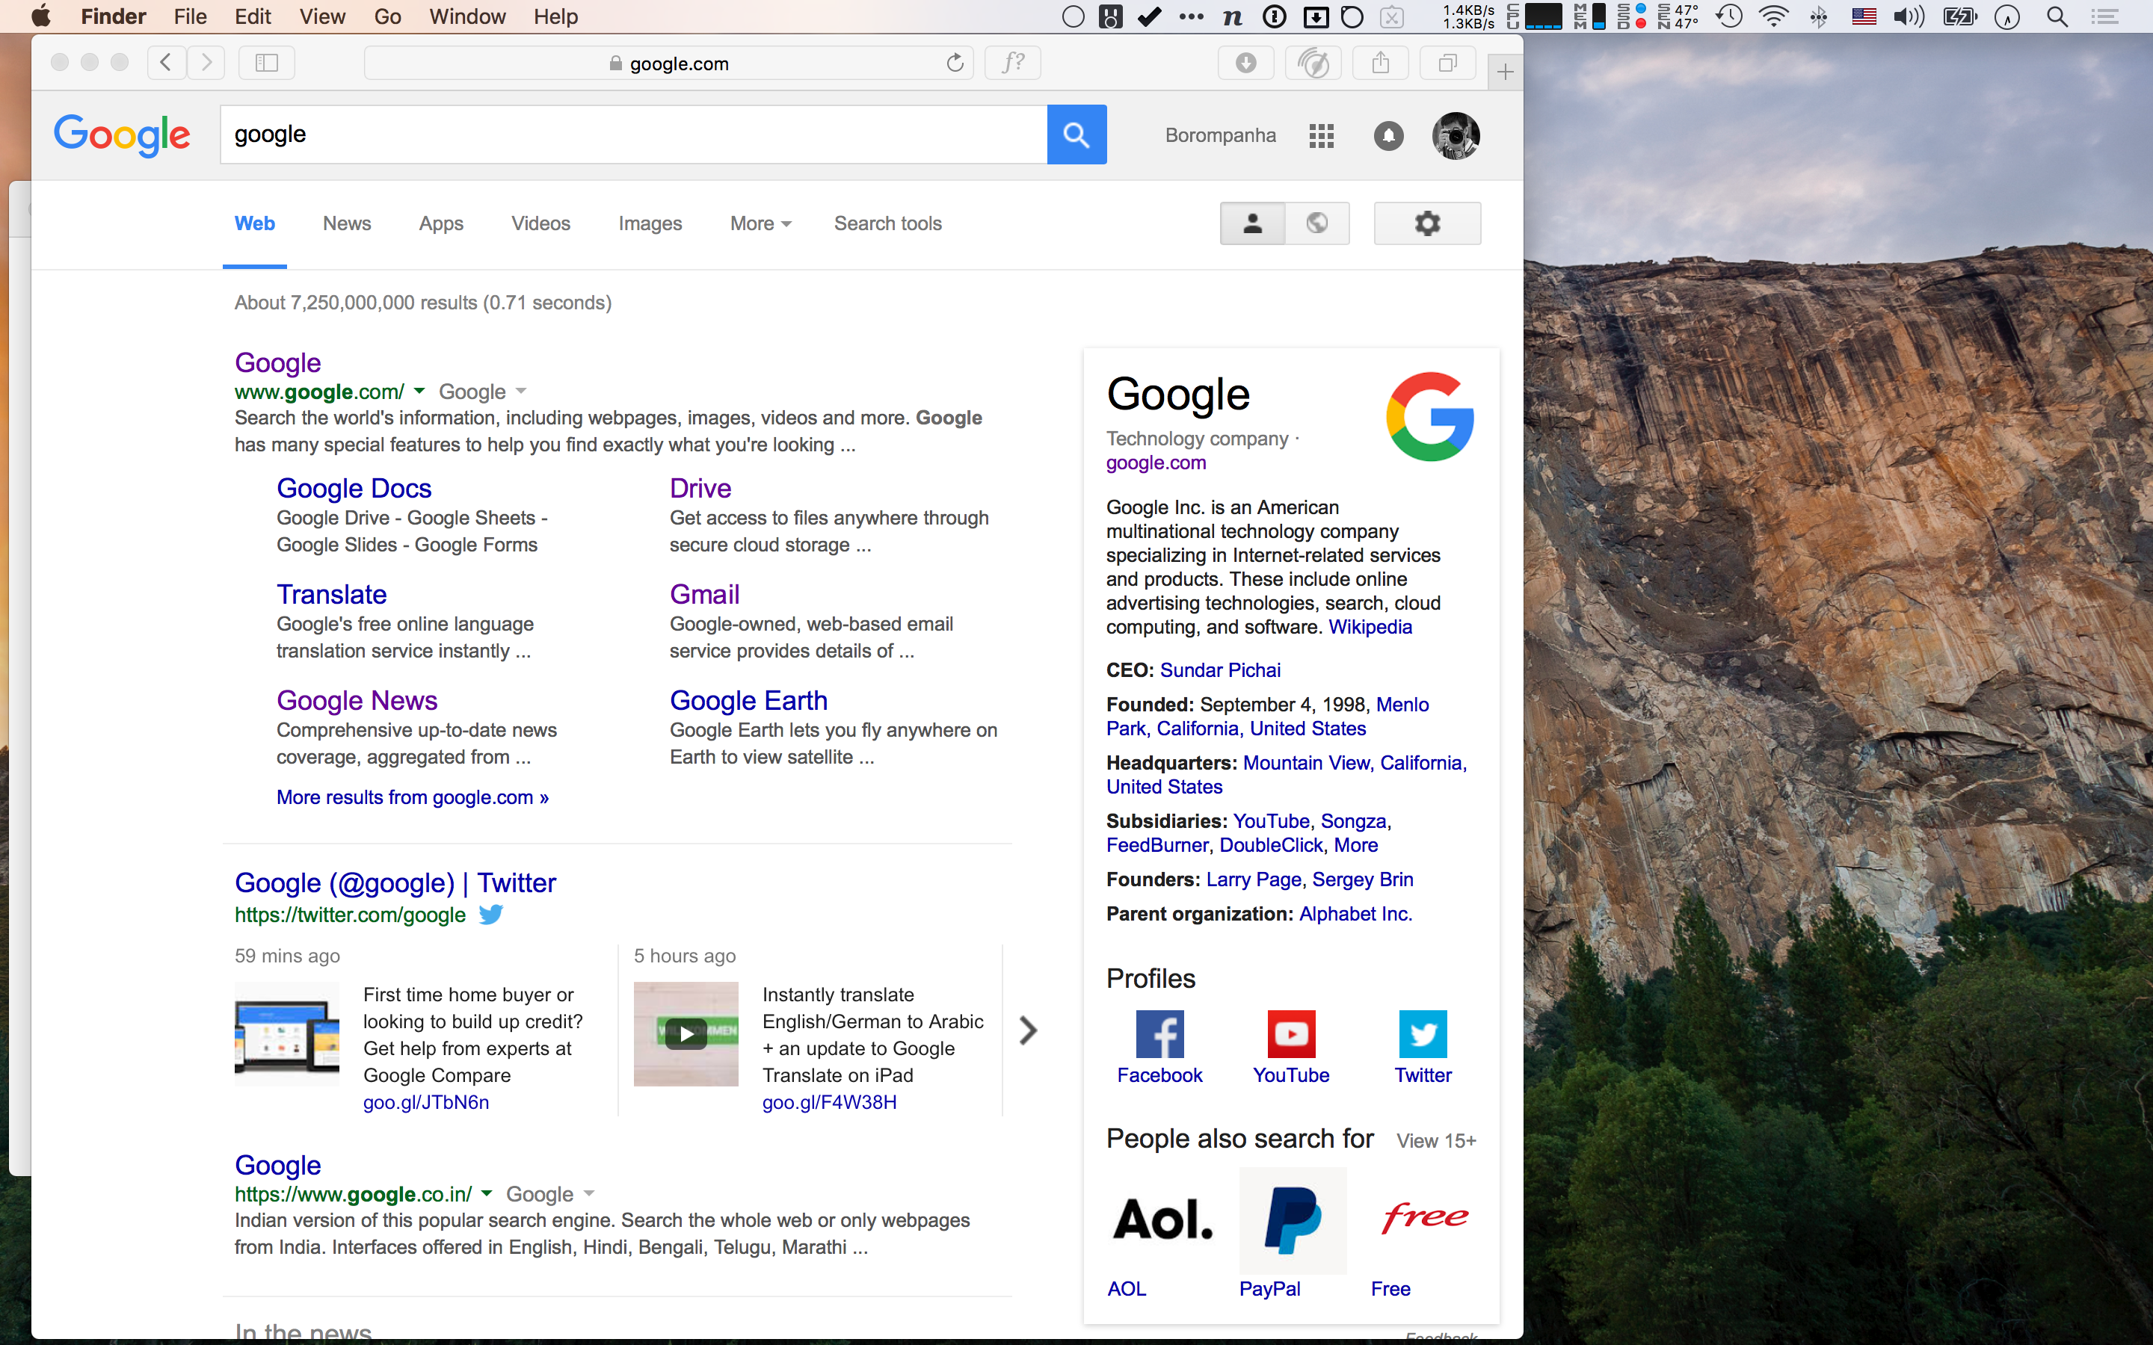Click Safari's reload page icon
Image resolution: width=2153 pixels, height=1345 pixels.
click(x=955, y=64)
